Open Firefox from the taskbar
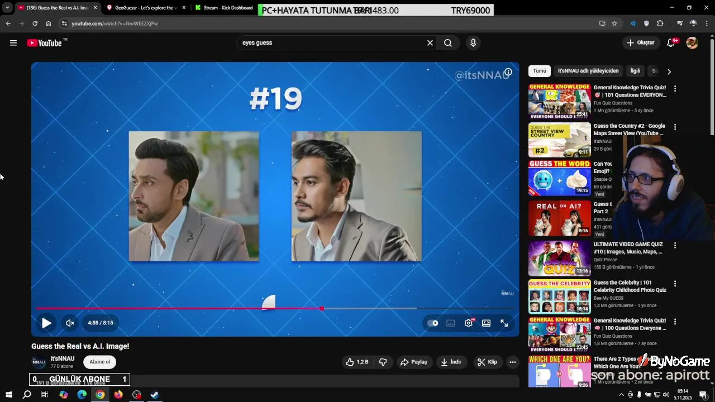Image resolution: width=715 pixels, height=402 pixels. tap(118, 395)
